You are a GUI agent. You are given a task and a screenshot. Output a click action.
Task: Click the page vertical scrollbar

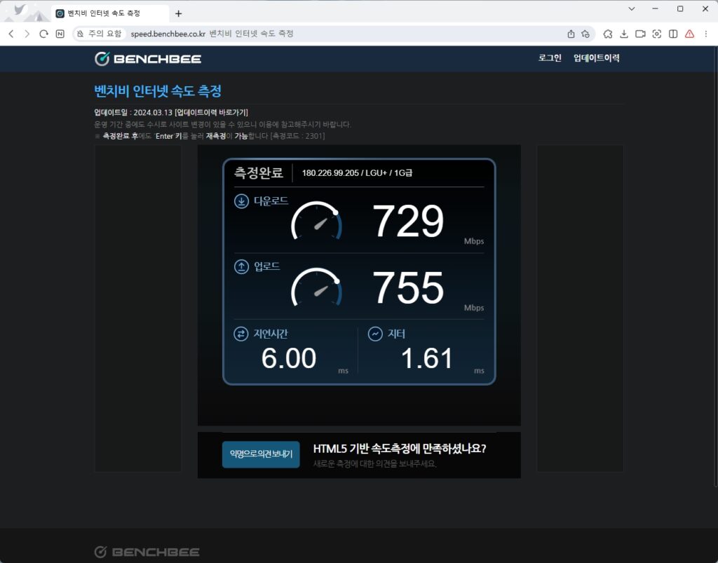(715, 266)
